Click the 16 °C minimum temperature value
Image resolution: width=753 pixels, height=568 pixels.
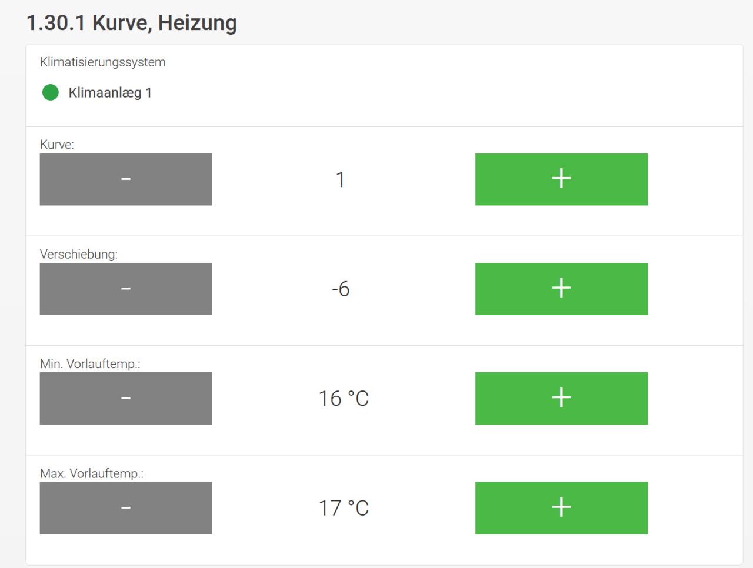(344, 398)
